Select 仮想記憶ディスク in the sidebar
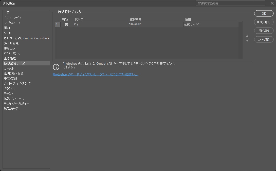 tap(26, 63)
